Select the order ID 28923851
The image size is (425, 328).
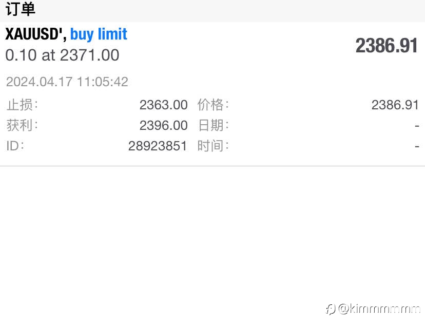click(158, 146)
